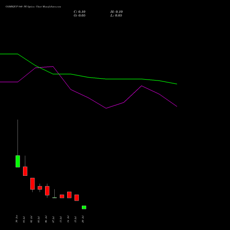Click the 06 Jul date label

pyautogui.click(x=46, y=219)
